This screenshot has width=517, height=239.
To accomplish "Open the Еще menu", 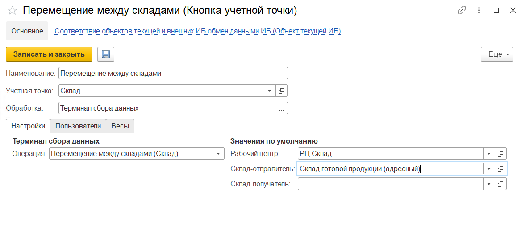I will (x=496, y=54).
